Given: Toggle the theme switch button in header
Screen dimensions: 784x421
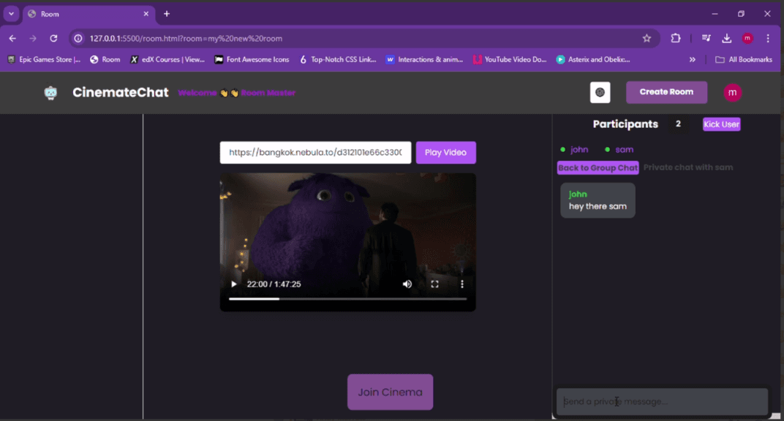Looking at the screenshot, I should point(600,92).
